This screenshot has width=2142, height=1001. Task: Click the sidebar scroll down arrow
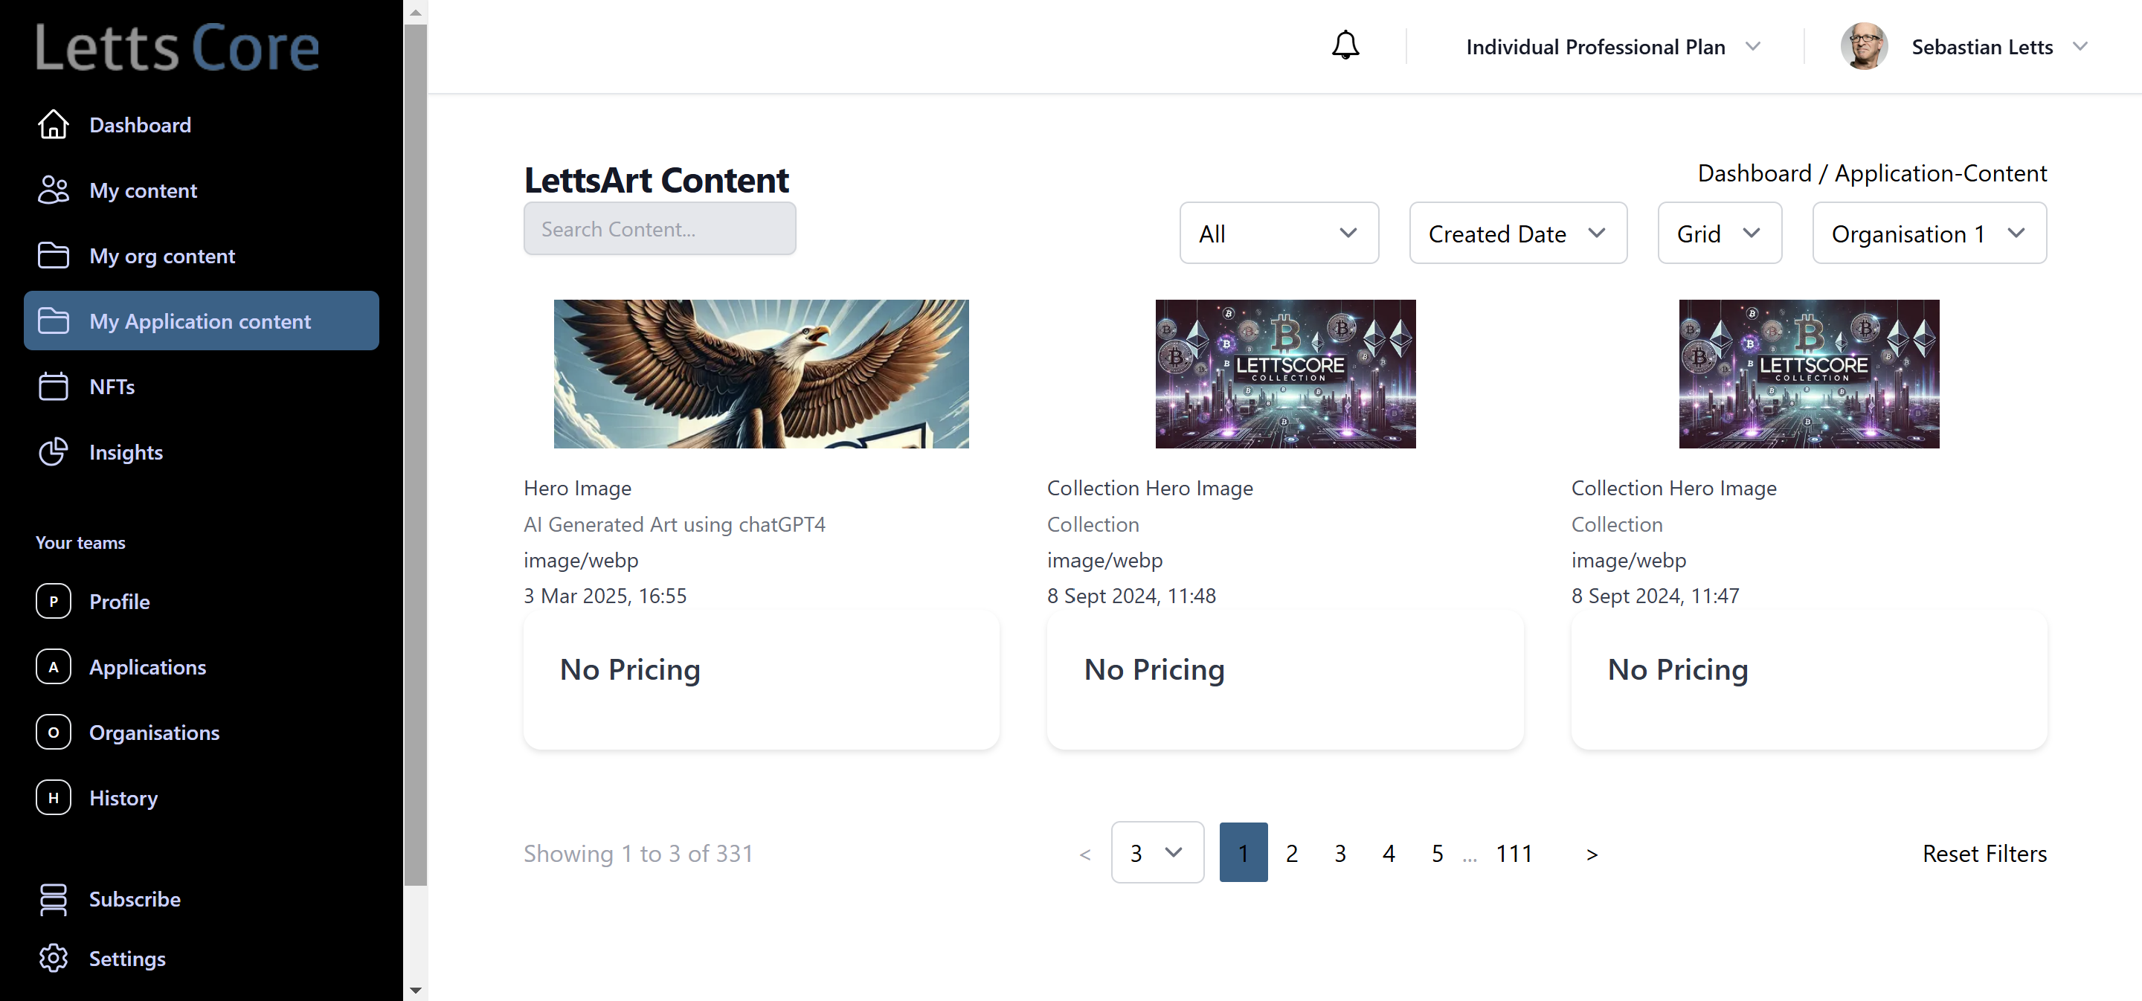click(x=416, y=990)
